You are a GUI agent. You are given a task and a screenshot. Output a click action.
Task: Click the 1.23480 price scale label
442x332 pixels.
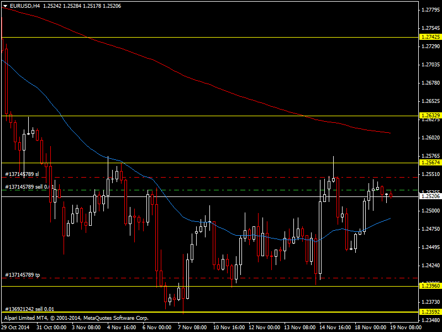pyautogui.click(x=430, y=320)
